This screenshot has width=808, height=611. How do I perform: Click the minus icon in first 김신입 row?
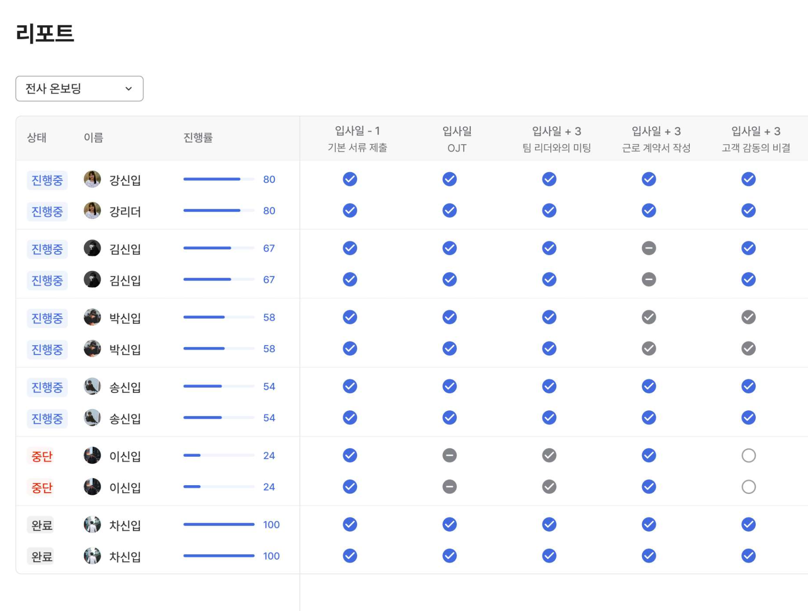648,248
